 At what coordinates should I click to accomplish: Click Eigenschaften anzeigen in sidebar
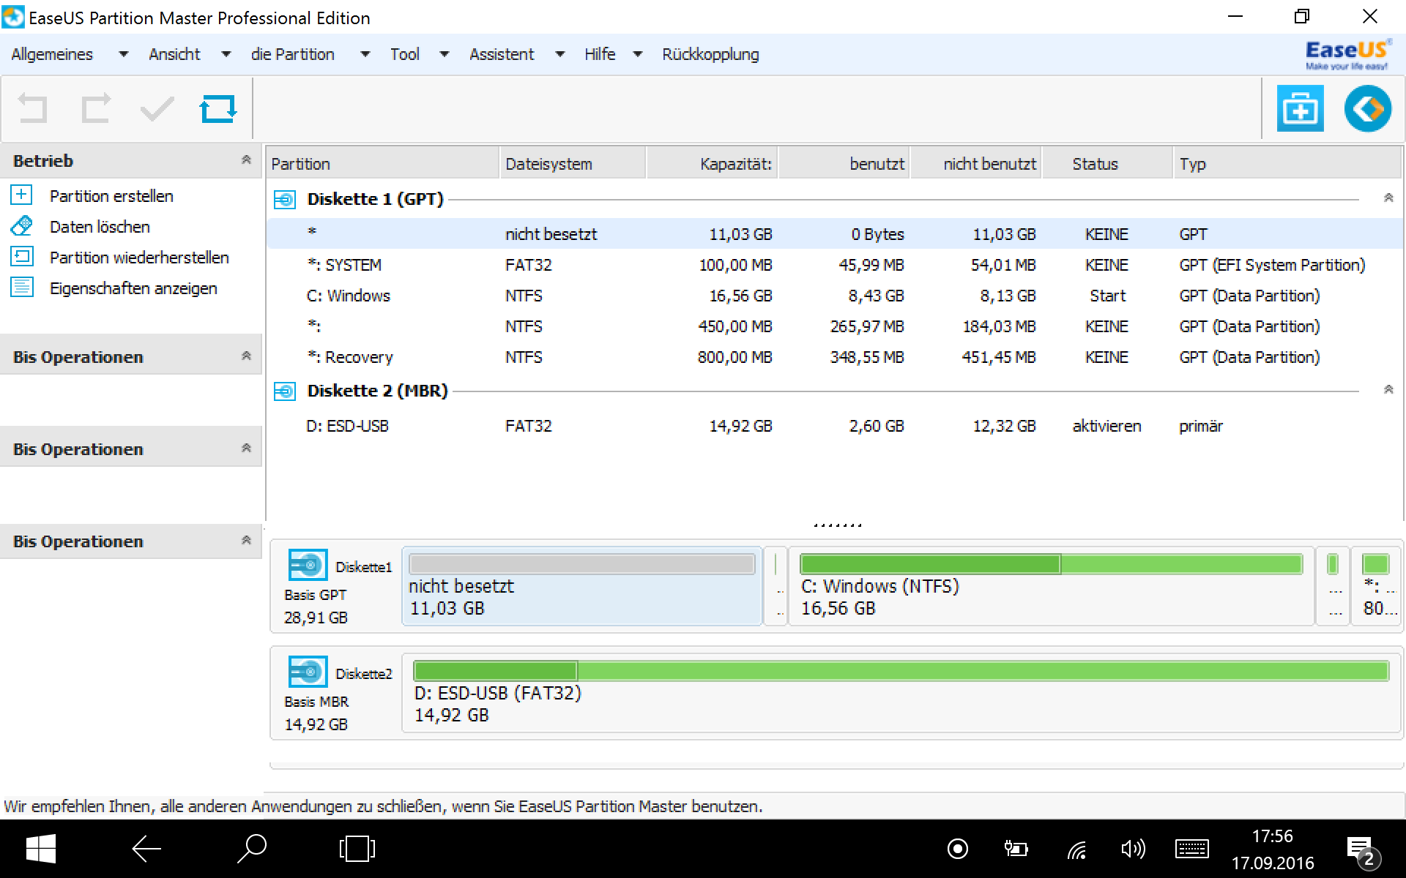[133, 288]
